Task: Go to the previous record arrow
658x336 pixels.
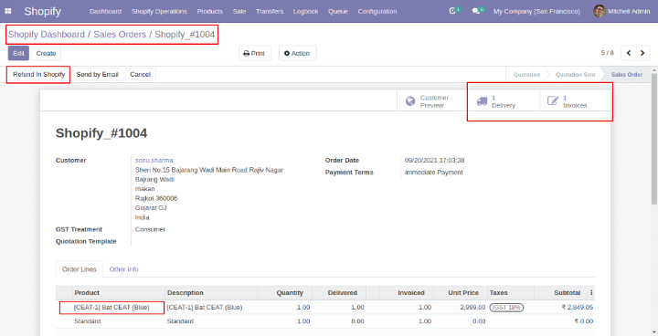Action: tap(628, 53)
